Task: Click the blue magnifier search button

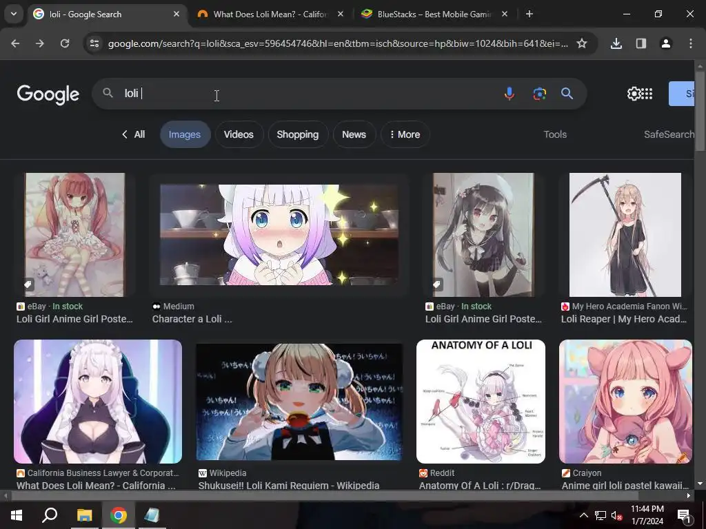Action: (x=567, y=94)
